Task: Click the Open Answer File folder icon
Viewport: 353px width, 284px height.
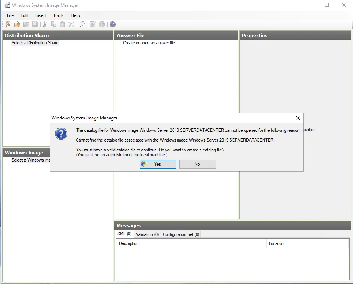Action: (17, 24)
